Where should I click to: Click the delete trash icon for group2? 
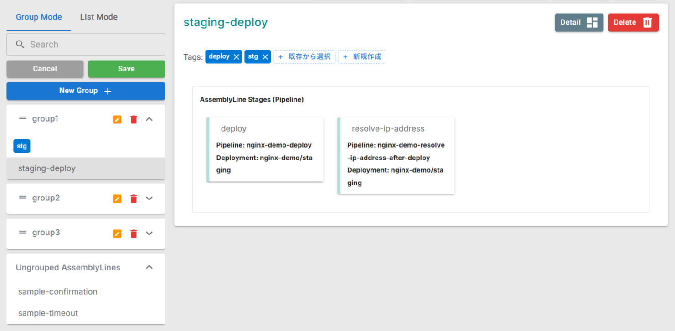(133, 199)
